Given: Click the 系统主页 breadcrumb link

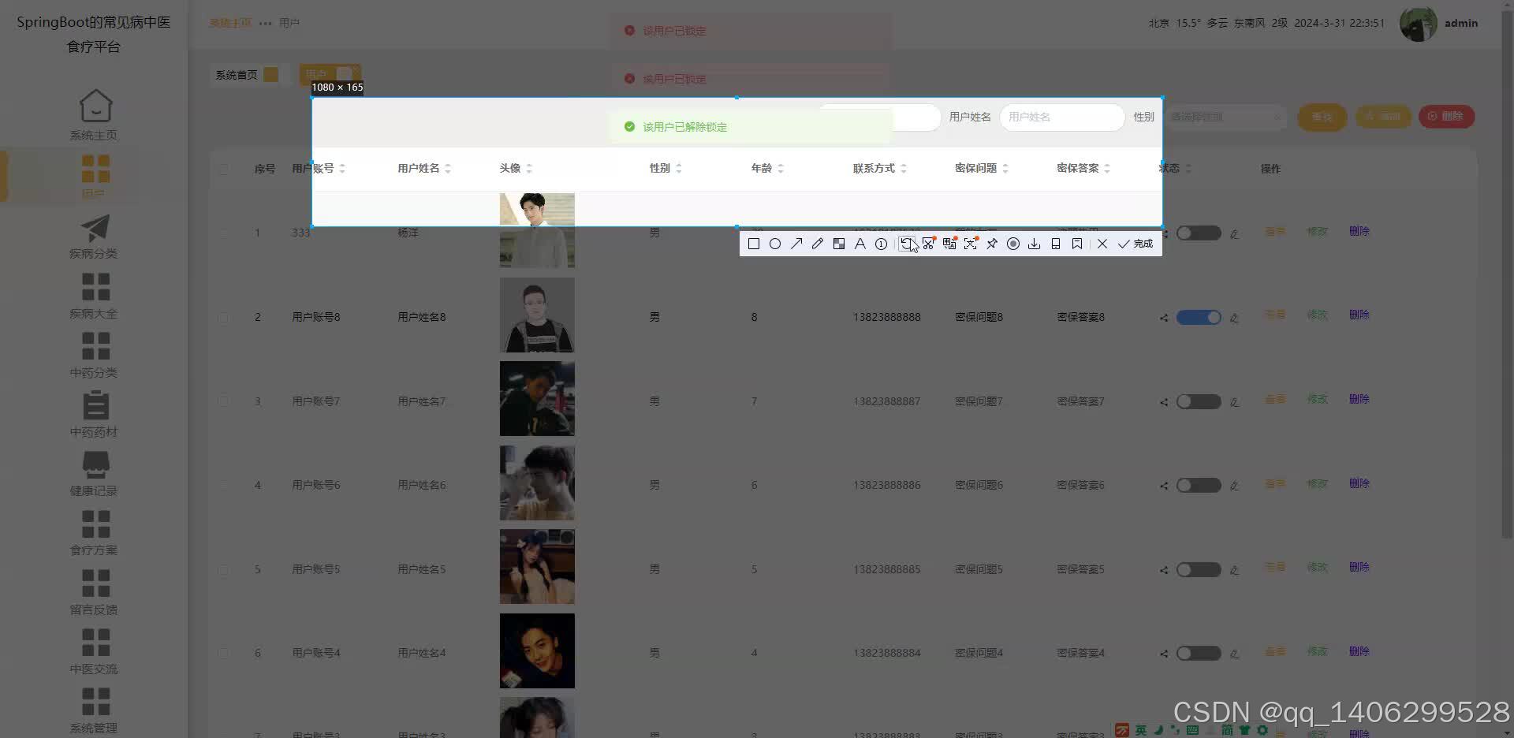Looking at the screenshot, I should (230, 23).
